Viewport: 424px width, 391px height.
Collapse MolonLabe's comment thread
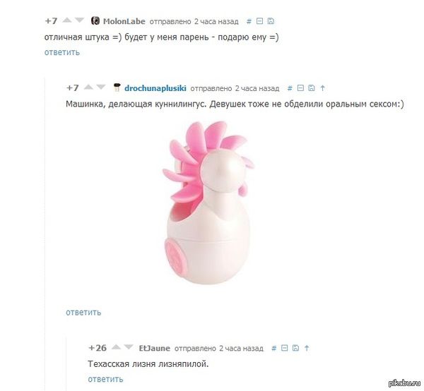[259, 21]
